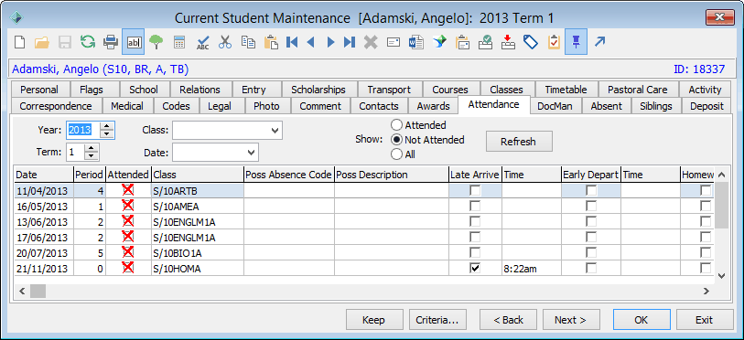Open the Pastoral Care tab

tap(637, 90)
